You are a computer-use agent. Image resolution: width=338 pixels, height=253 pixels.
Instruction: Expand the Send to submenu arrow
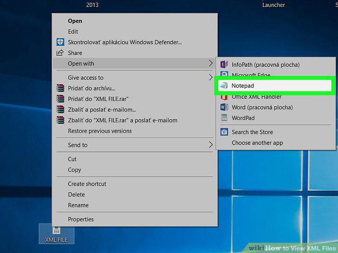coord(211,145)
